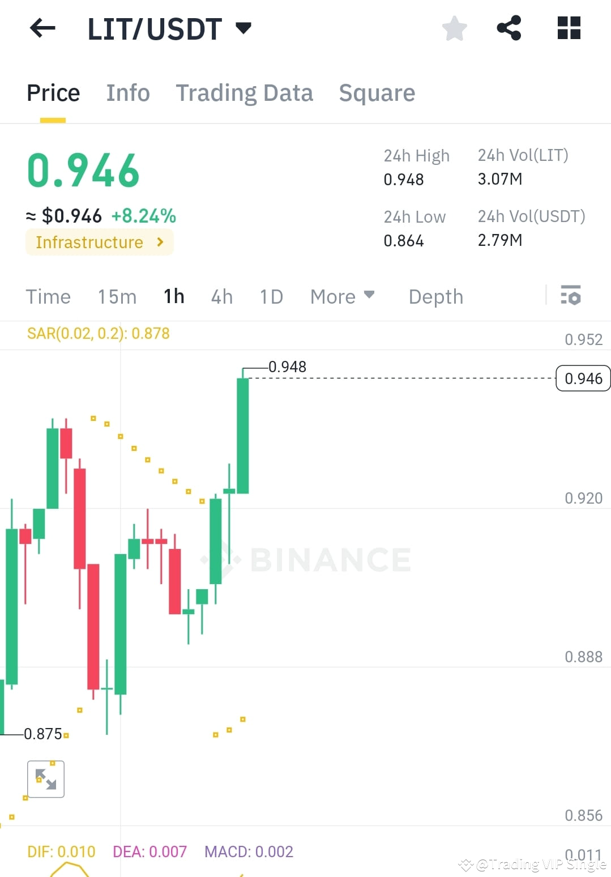This screenshot has width=611, height=877.
Task: Open the More timeframes dropdown
Action: [x=342, y=296]
